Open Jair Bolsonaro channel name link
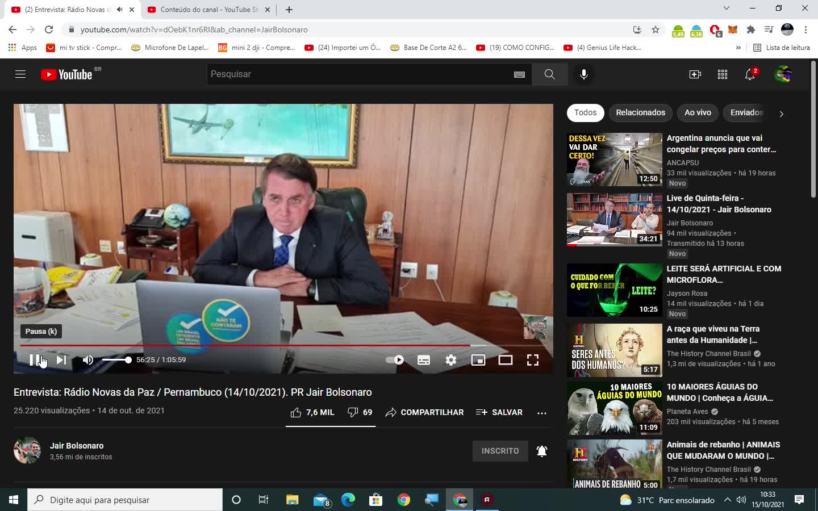 77,446
